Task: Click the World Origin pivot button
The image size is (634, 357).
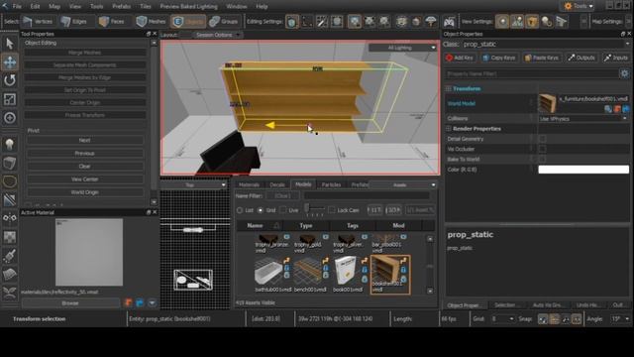Action: coord(85,192)
